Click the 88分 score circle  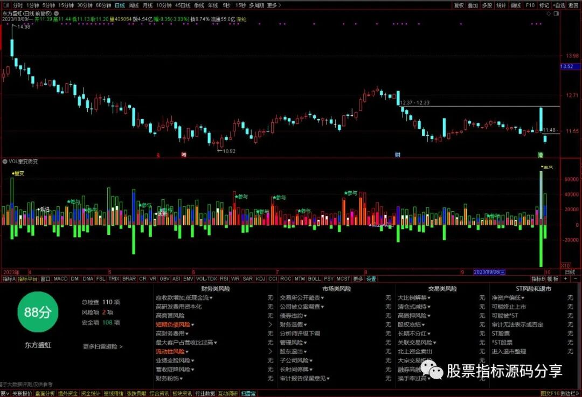pyautogui.click(x=38, y=312)
